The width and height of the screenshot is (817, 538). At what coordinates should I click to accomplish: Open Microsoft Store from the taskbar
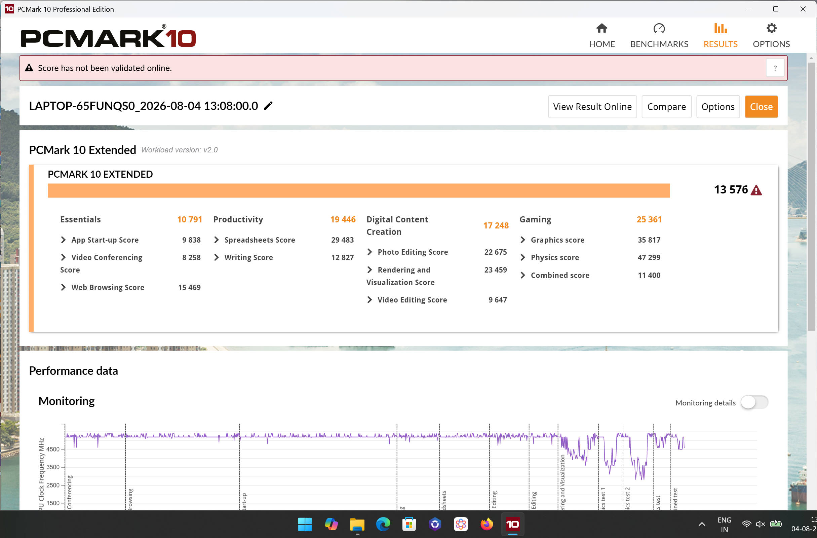(x=409, y=524)
